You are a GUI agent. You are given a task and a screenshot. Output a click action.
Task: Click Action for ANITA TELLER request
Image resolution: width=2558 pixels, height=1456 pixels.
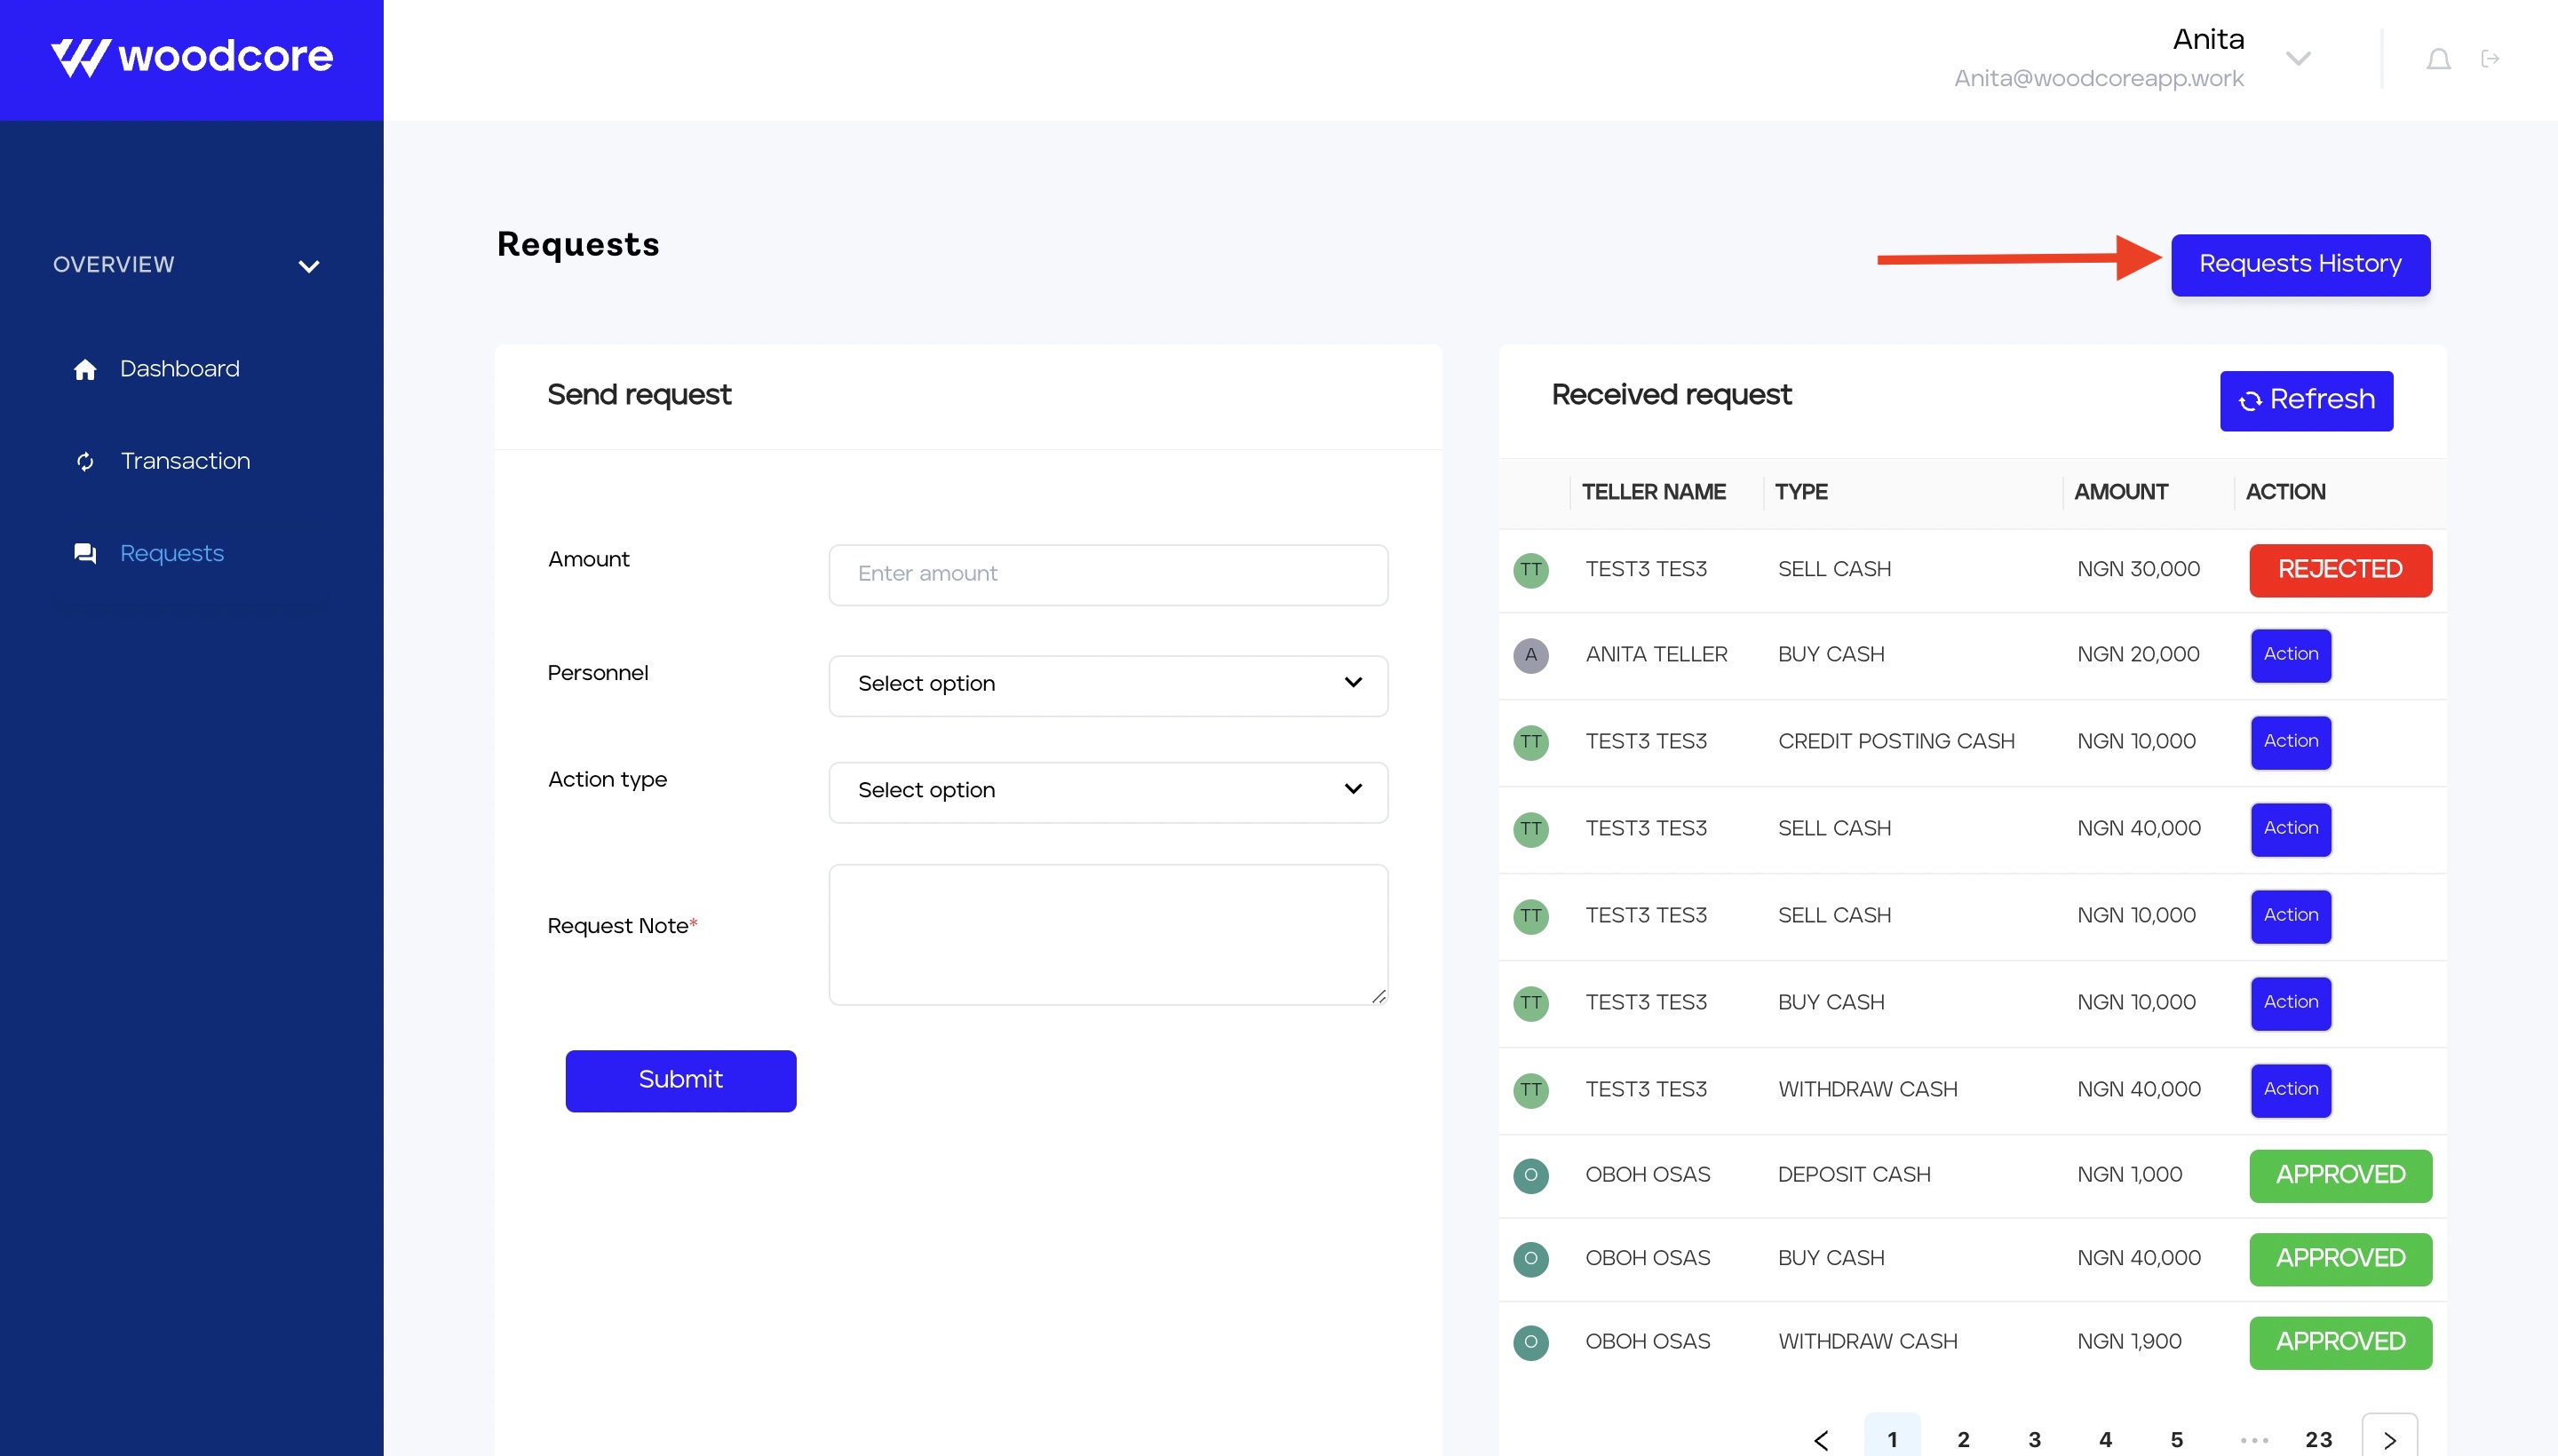[x=2290, y=655]
